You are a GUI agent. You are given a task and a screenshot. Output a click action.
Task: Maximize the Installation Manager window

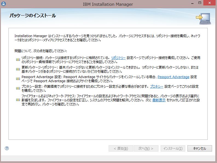tap(200, 3)
